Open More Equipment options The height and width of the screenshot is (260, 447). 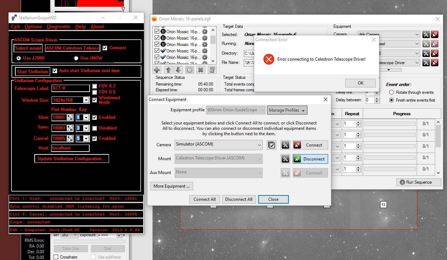(172, 186)
